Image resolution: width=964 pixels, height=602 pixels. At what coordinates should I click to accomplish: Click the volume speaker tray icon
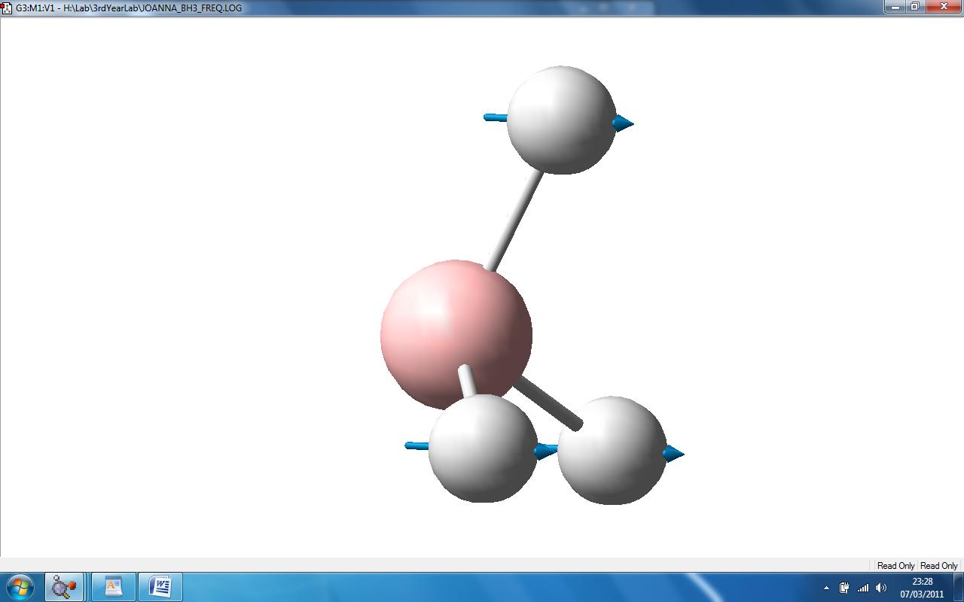coord(881,588)
